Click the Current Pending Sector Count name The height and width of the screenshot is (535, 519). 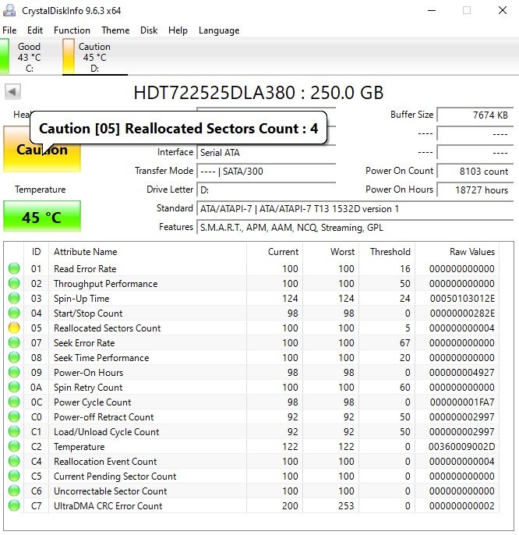pos(115,476)
